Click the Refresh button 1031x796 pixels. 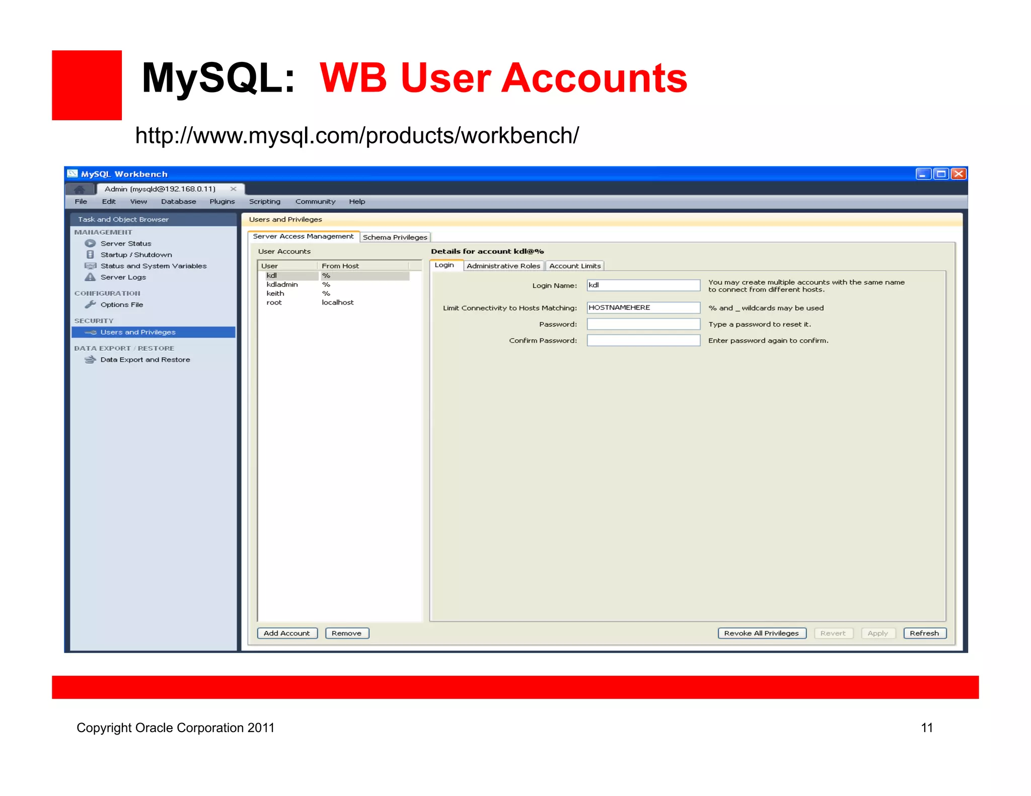(925, 633)
